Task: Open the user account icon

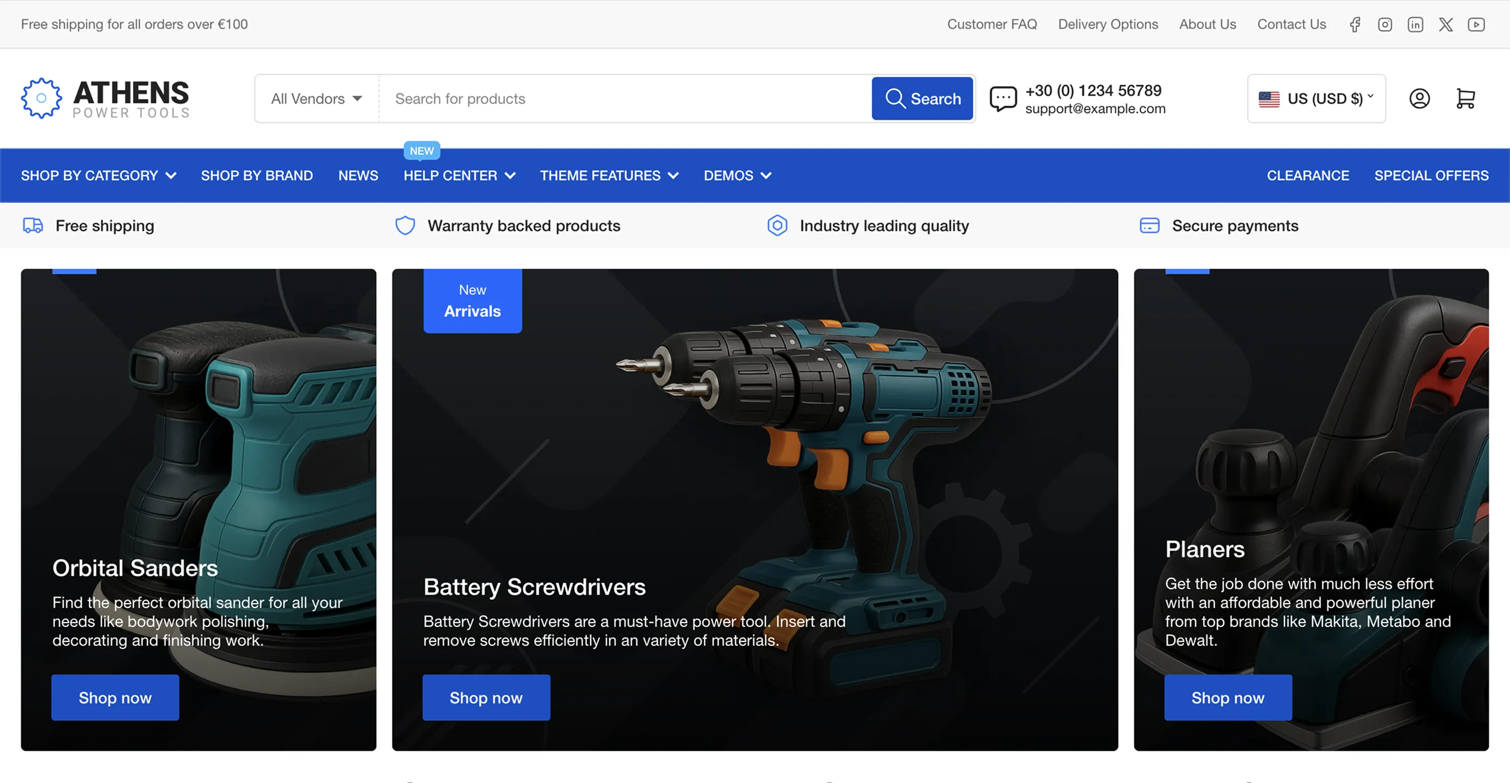Action: (1419, 99)
